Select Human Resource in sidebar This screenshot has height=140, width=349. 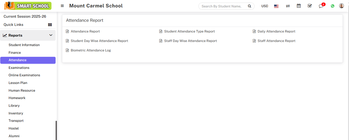[x=22, y=91]
